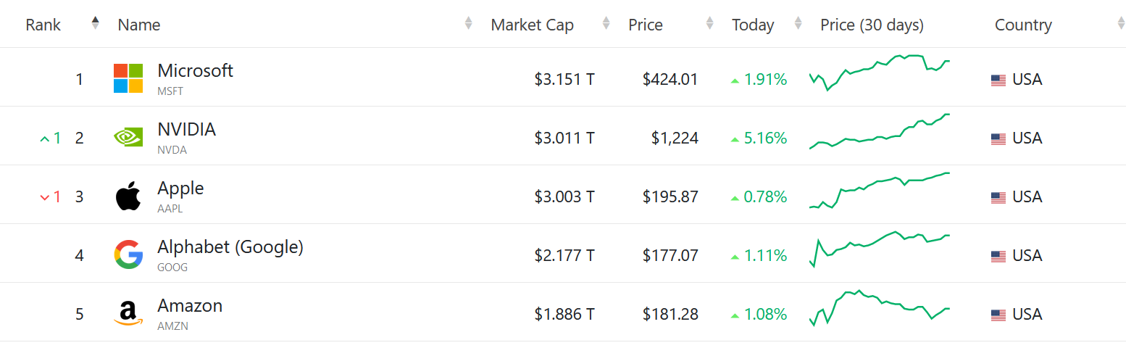Open the Microsoft company link
The image size is (1126, 348).
click(x=195, y=71)
